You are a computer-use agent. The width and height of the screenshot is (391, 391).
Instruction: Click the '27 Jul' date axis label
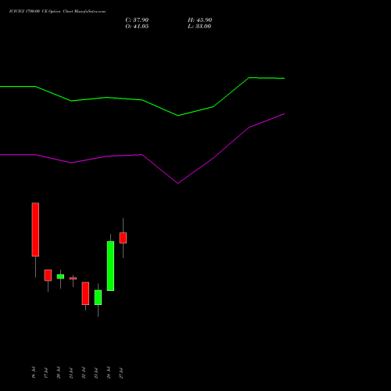tap(121, 372)
